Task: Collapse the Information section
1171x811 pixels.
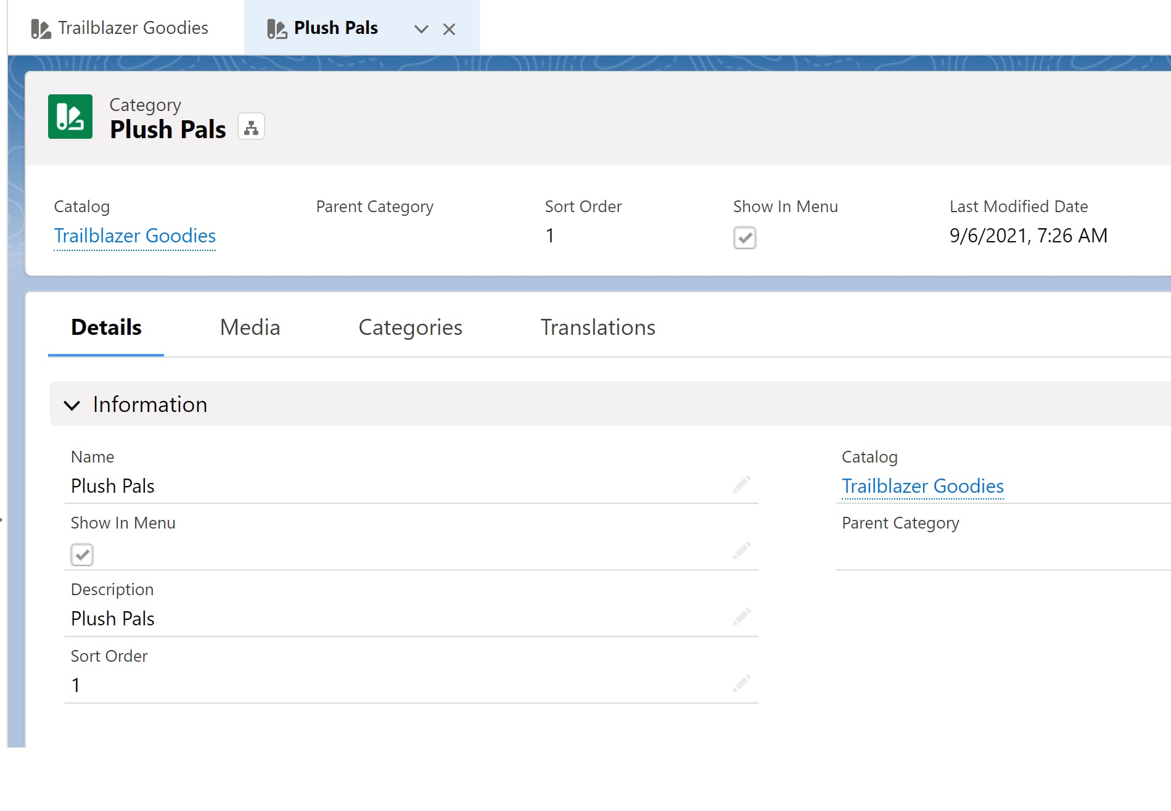Action: pyautogui.click(x=72, y=405)
